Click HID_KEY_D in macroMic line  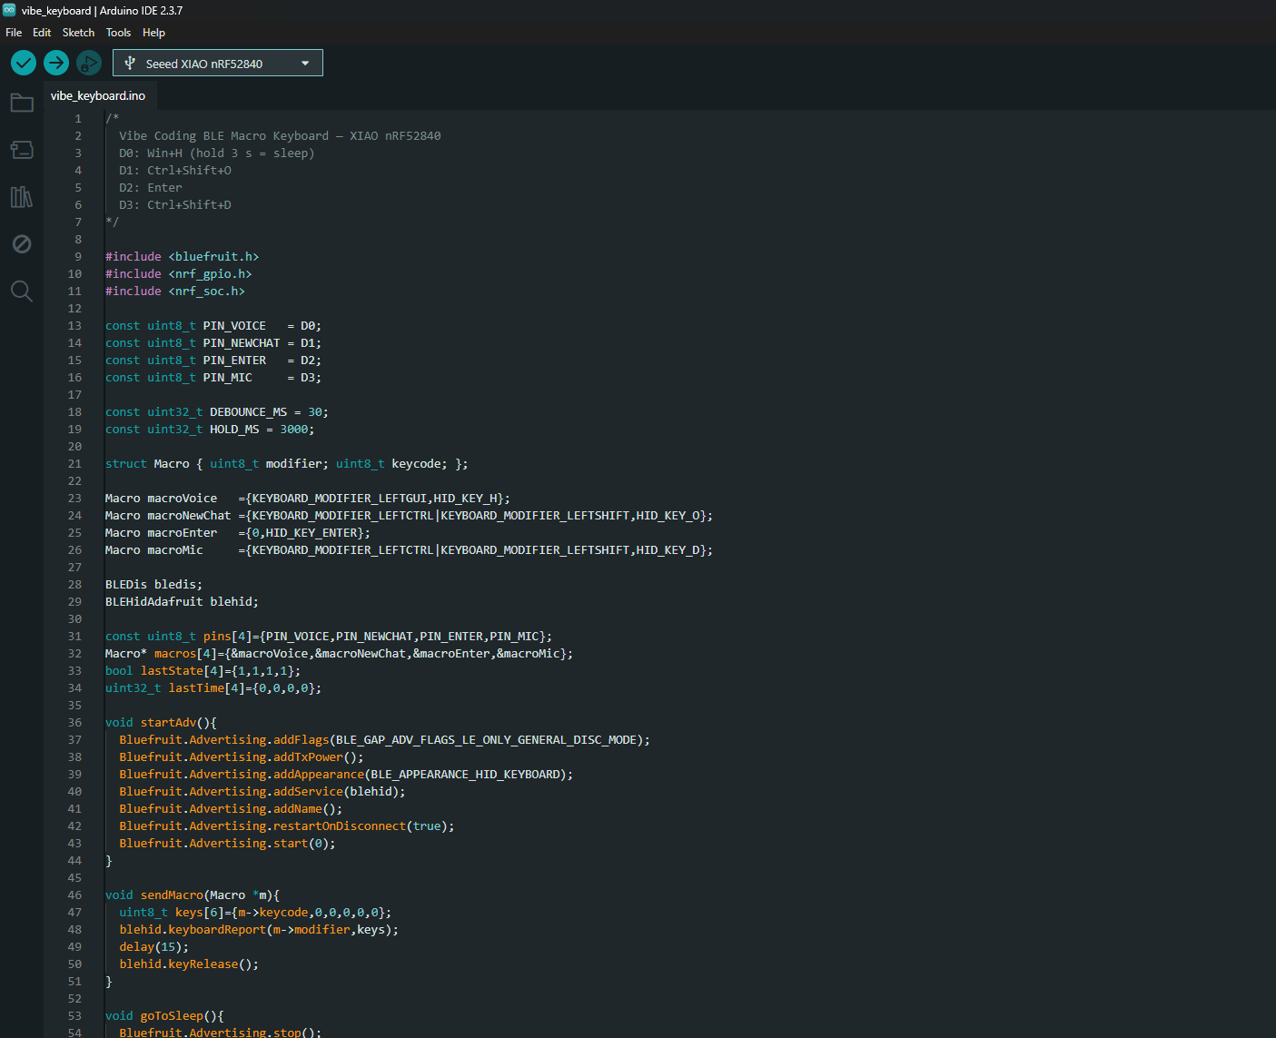(668, 550)
